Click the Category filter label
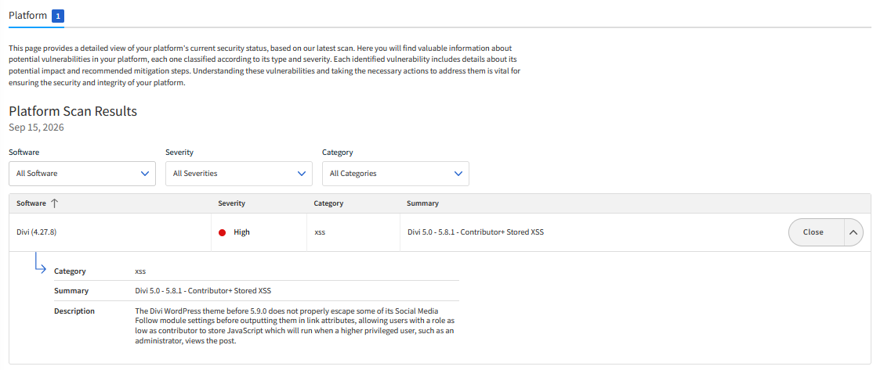873x370 pixels. tap(338, 152)
